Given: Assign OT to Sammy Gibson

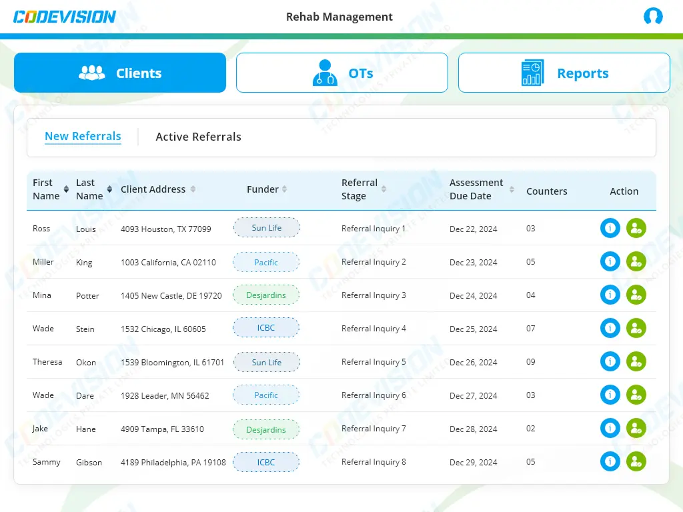Looking at the screenshot, I should tap(636, 461).
